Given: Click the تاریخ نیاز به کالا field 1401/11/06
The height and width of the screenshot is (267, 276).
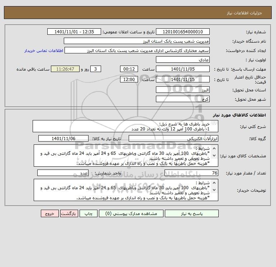Looking at the screenshot, I should click(63, 138).
